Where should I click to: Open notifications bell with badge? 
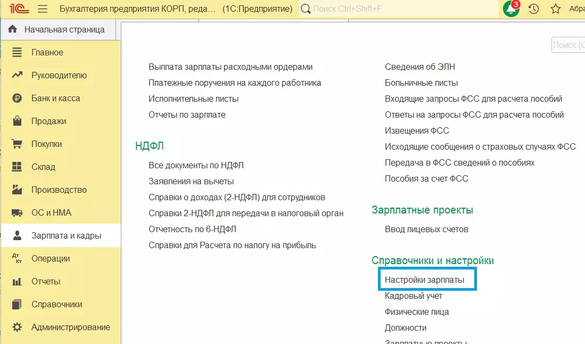point(511,9)
